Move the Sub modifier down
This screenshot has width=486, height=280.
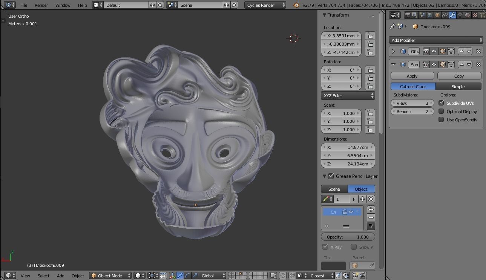[x=469, y=64]
